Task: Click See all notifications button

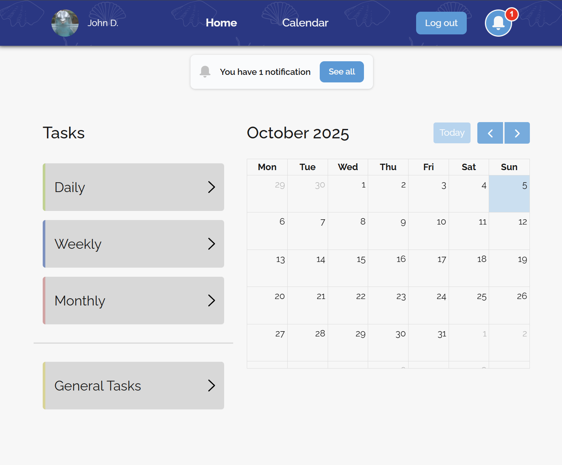Action: pyautogui.click(x=342, y=72)
